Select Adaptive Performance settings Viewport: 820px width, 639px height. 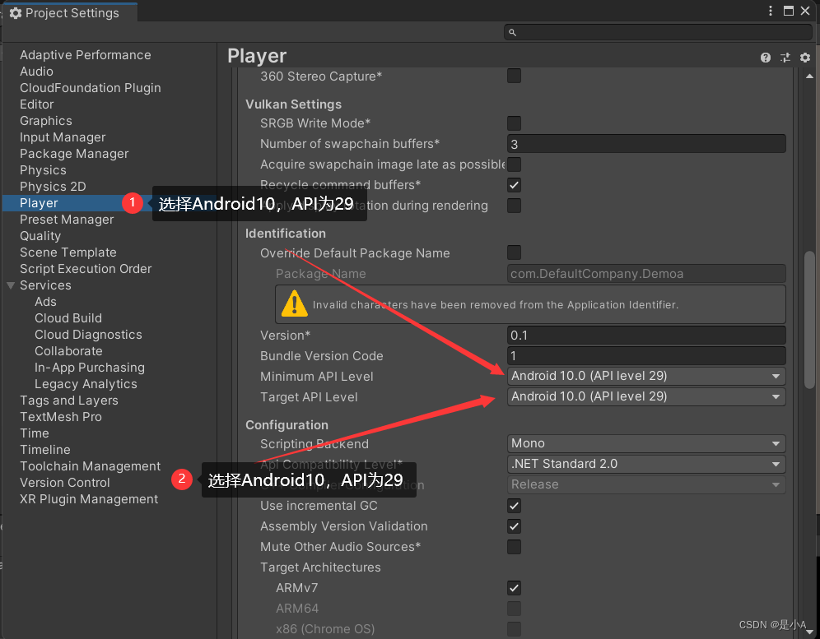click(86, 55)
